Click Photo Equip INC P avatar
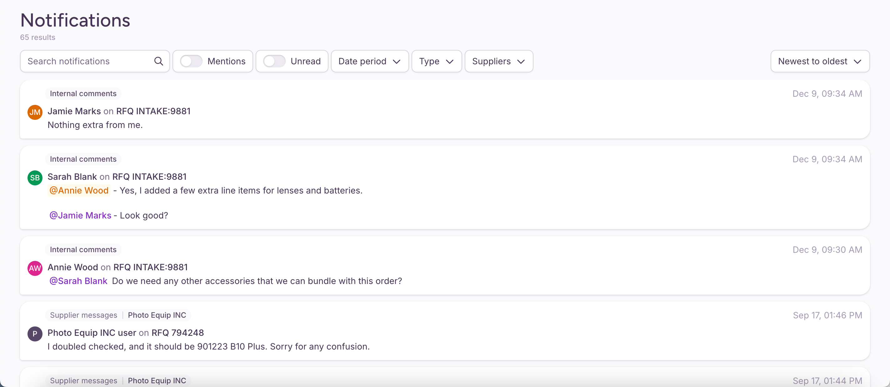 tap(35, 334)
